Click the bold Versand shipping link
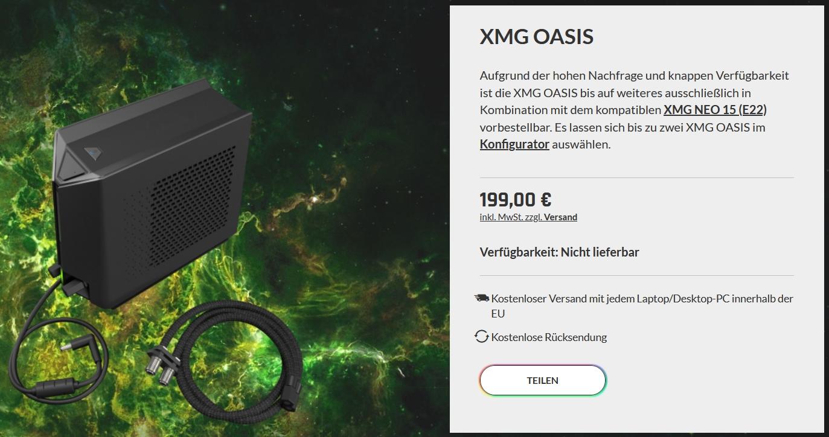 tap(560, 217)
